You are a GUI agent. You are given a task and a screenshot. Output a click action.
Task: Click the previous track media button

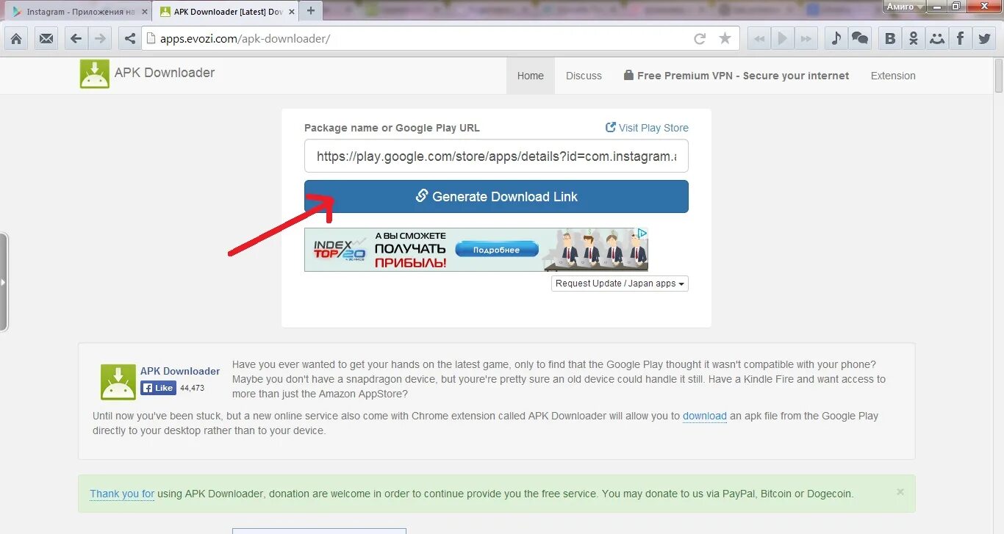pyautogui.click(x=759, y=39)
